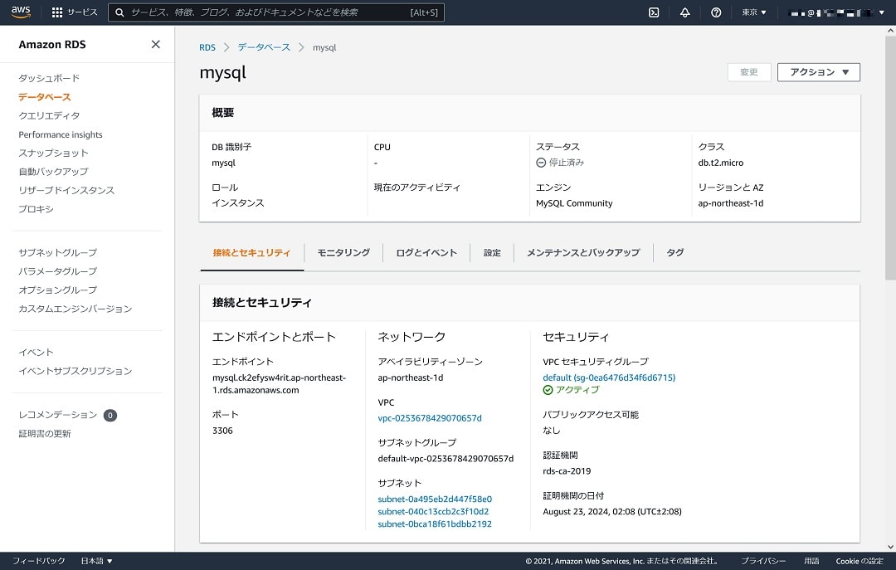Click the レコメンデーション count badge
896x570 pixels.
click(x=110, y=415)
